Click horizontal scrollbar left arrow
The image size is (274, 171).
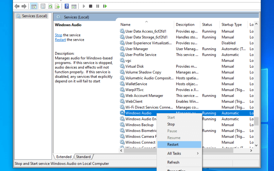pyautogui.click(x=121, y=150)
